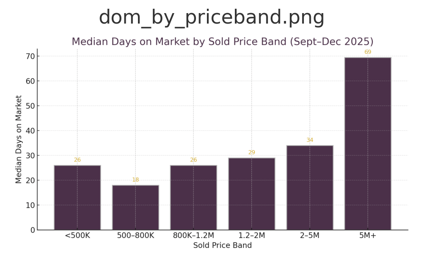Click the 70 tick on the y-axis

tap(30, 56)
